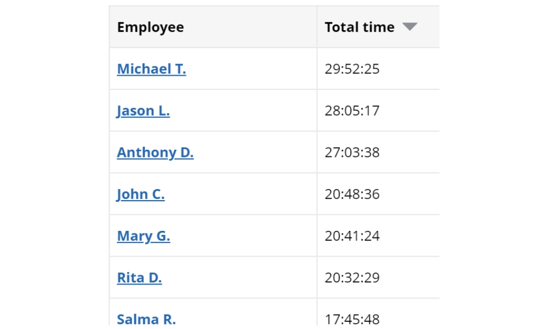Click the Total time column header

pos(360,27)
